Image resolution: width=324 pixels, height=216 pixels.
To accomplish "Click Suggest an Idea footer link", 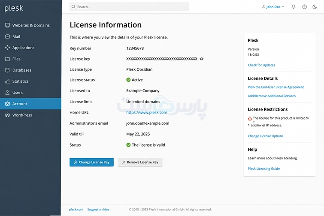I will pyautogui.click(x=98, y=210).
